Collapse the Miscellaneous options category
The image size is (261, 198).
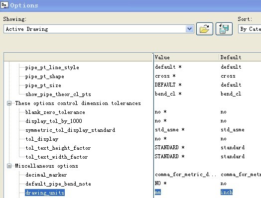point(9,166)
